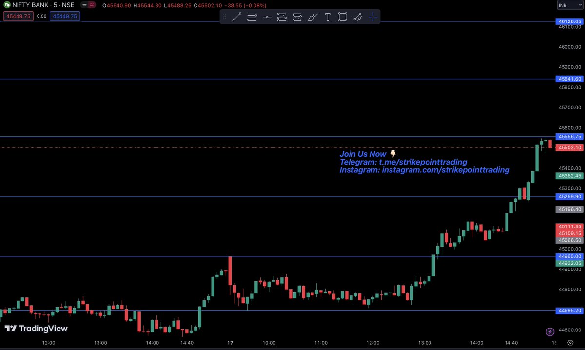Click the open value O45540.90
Screen dimensions: 585x350
click(116, 5)
